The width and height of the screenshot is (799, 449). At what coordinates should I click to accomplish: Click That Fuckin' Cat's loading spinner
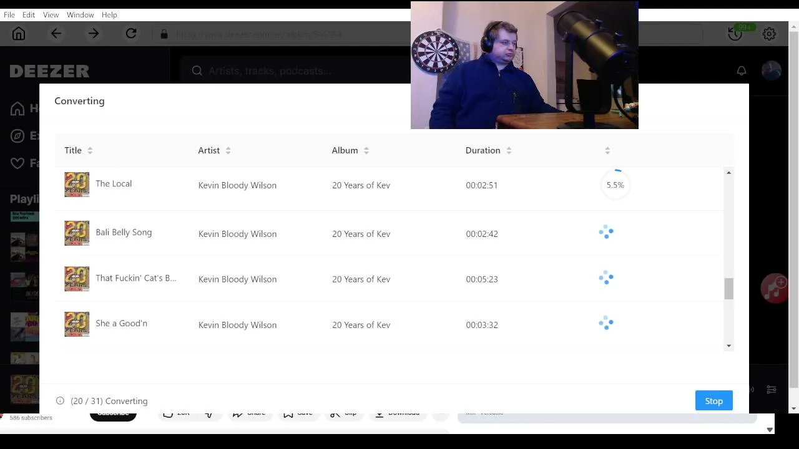[606, 278]
